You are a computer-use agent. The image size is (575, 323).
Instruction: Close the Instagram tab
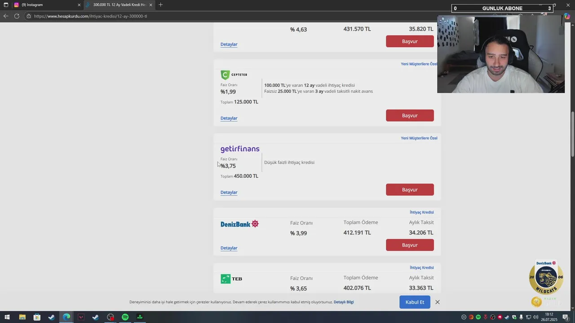(79, 5)
